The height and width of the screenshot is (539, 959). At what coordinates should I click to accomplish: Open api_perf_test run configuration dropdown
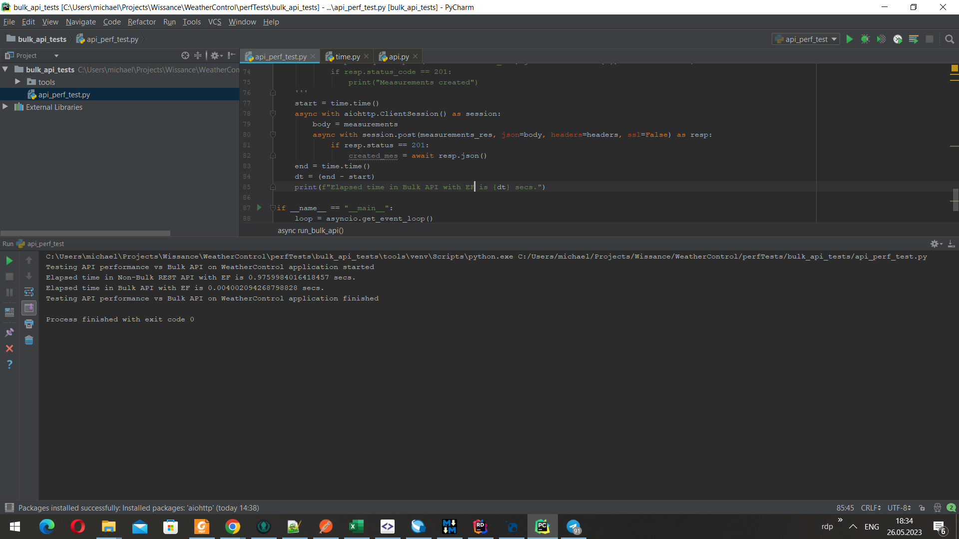[807, 39]
